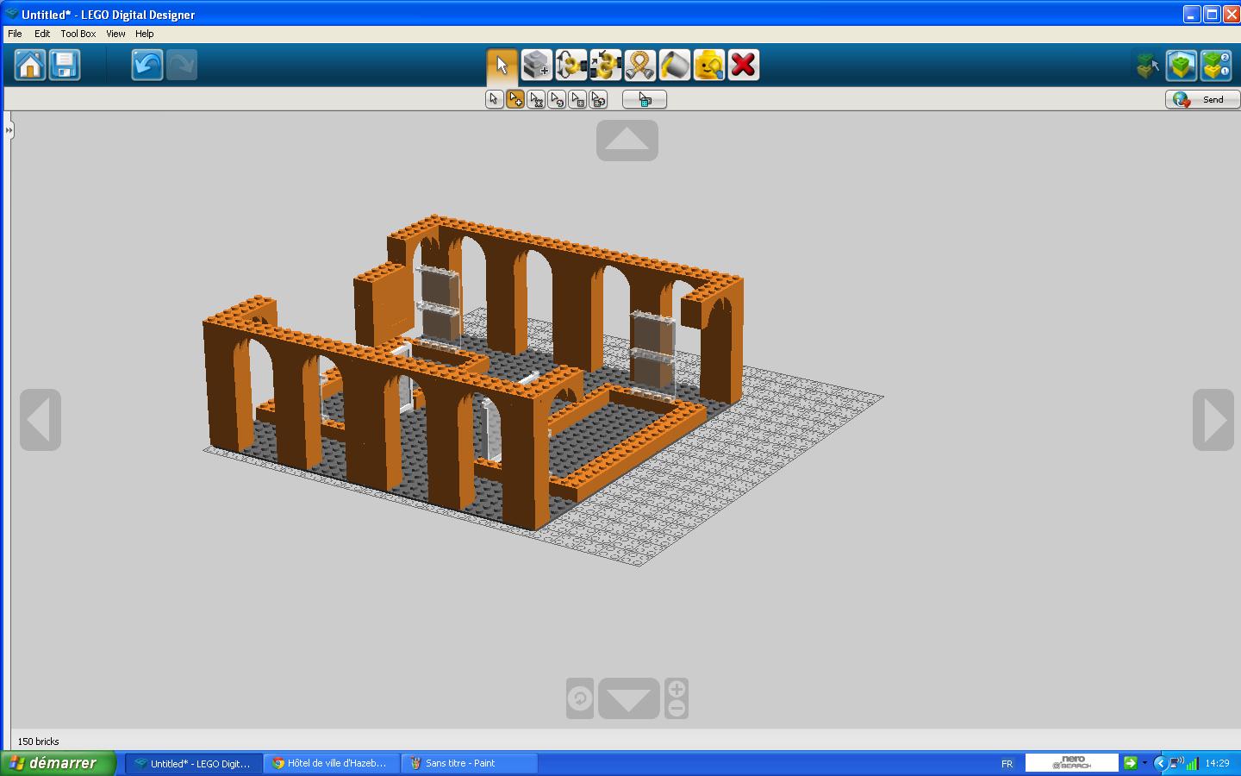Pick the Paint bucket tool

[674, 65]
